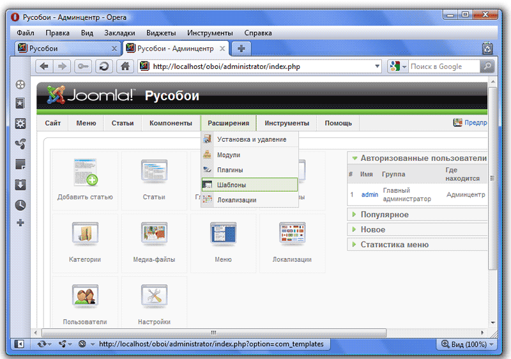Click the admin user link

point(369,194)
